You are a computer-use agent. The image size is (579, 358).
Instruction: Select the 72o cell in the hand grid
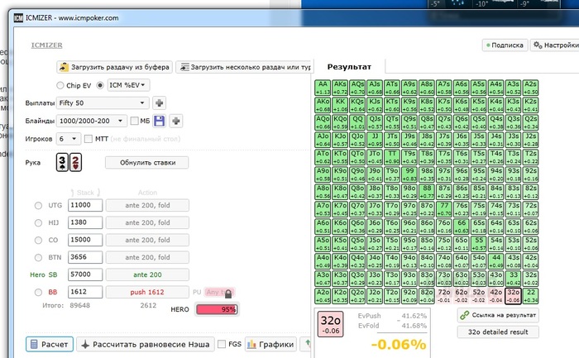444,296
